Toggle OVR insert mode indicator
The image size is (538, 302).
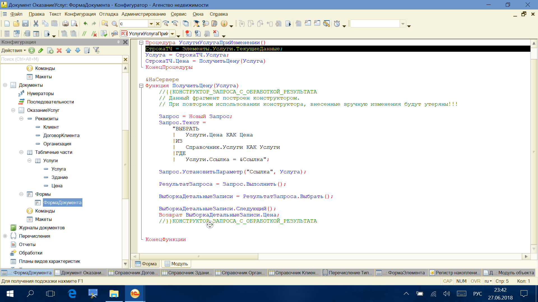point(475,281)
